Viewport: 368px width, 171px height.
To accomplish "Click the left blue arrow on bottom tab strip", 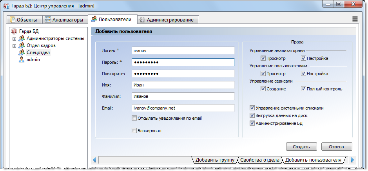I will (94, 160).
